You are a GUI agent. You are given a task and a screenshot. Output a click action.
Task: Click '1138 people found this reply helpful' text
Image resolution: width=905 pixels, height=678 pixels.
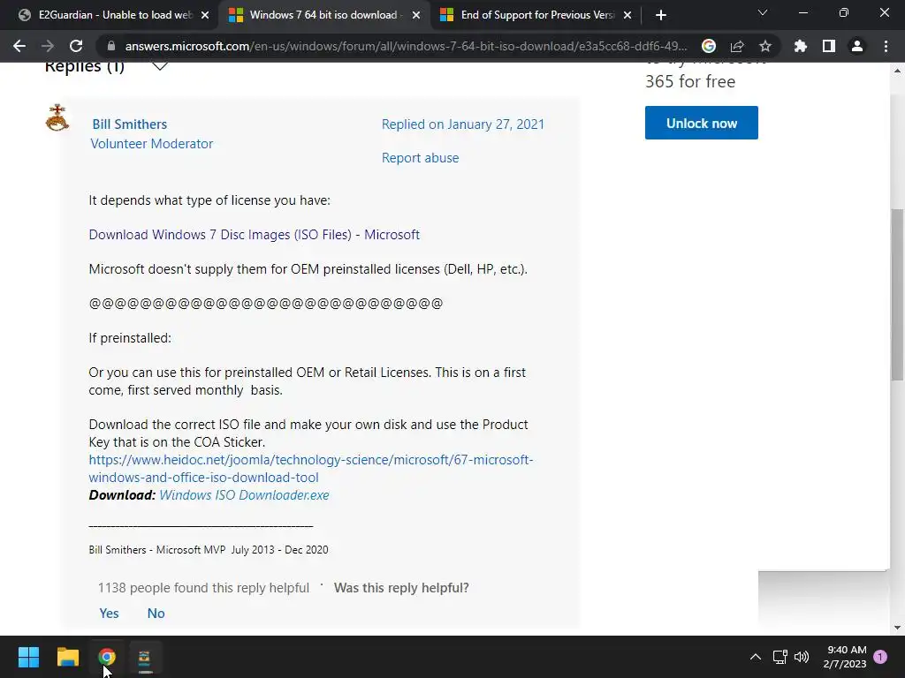203,588
